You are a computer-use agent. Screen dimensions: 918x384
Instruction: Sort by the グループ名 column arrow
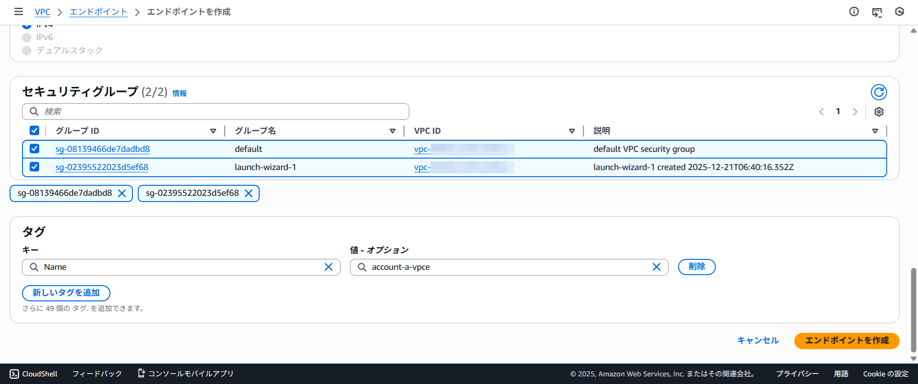click(393, 131)
